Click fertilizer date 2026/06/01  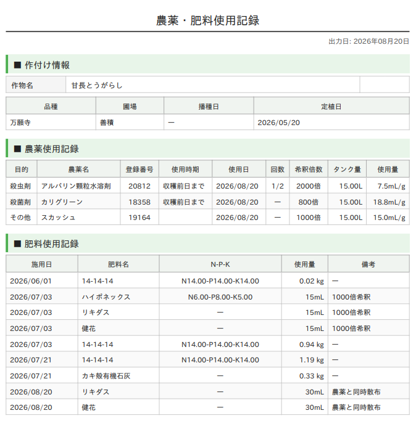click(x=31, y=281)
